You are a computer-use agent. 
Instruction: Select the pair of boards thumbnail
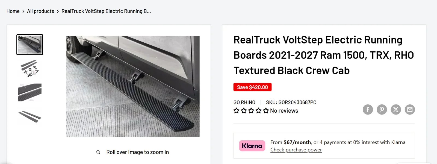[30, 116]
